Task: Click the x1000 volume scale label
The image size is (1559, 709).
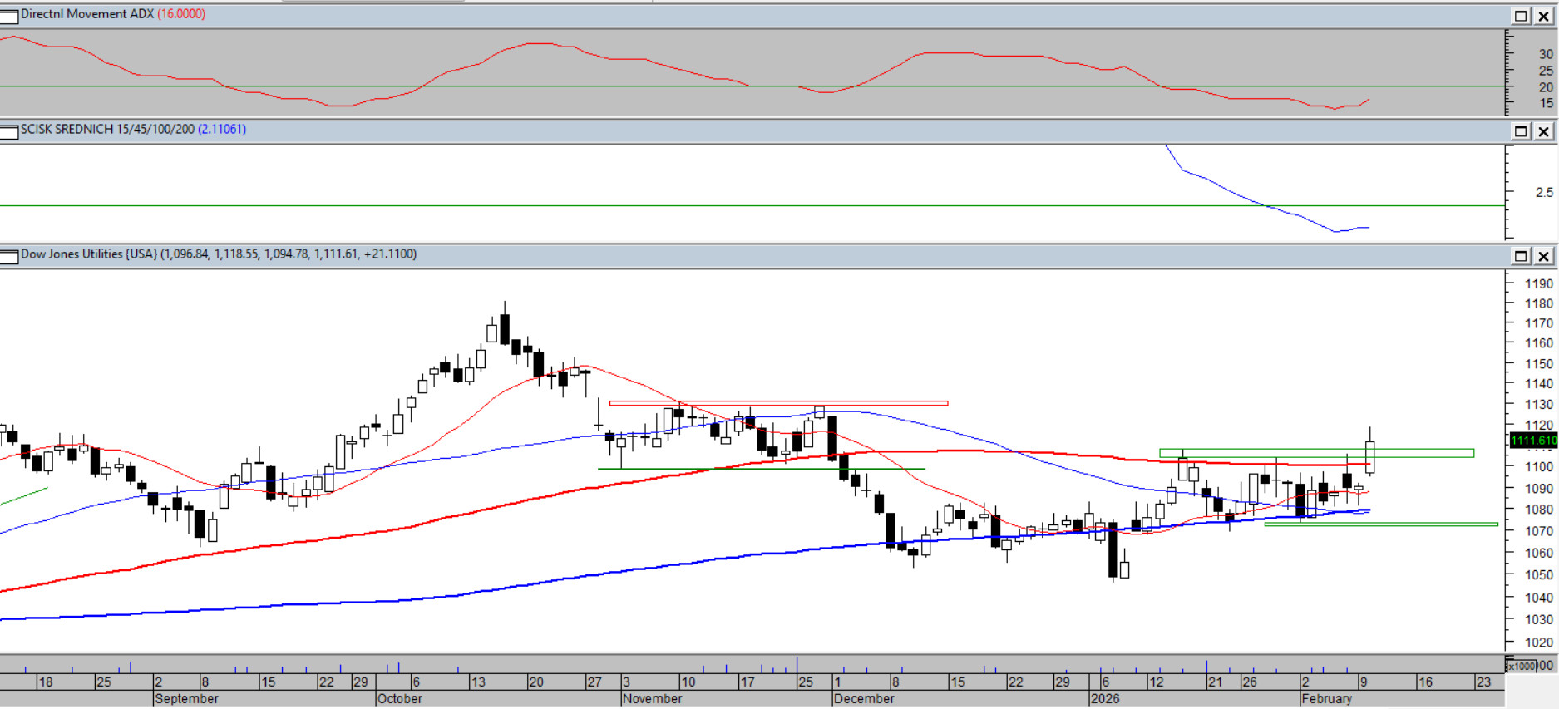Action: [1521, 666]
